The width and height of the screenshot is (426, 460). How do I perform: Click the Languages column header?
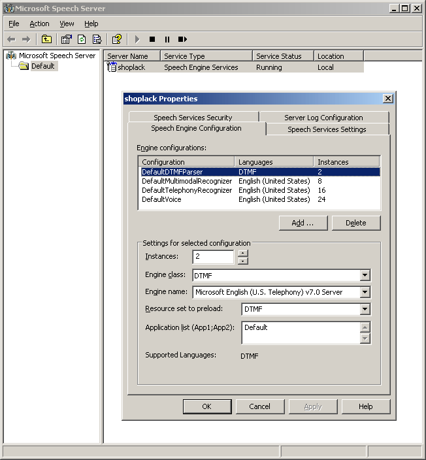pos(274,162)
